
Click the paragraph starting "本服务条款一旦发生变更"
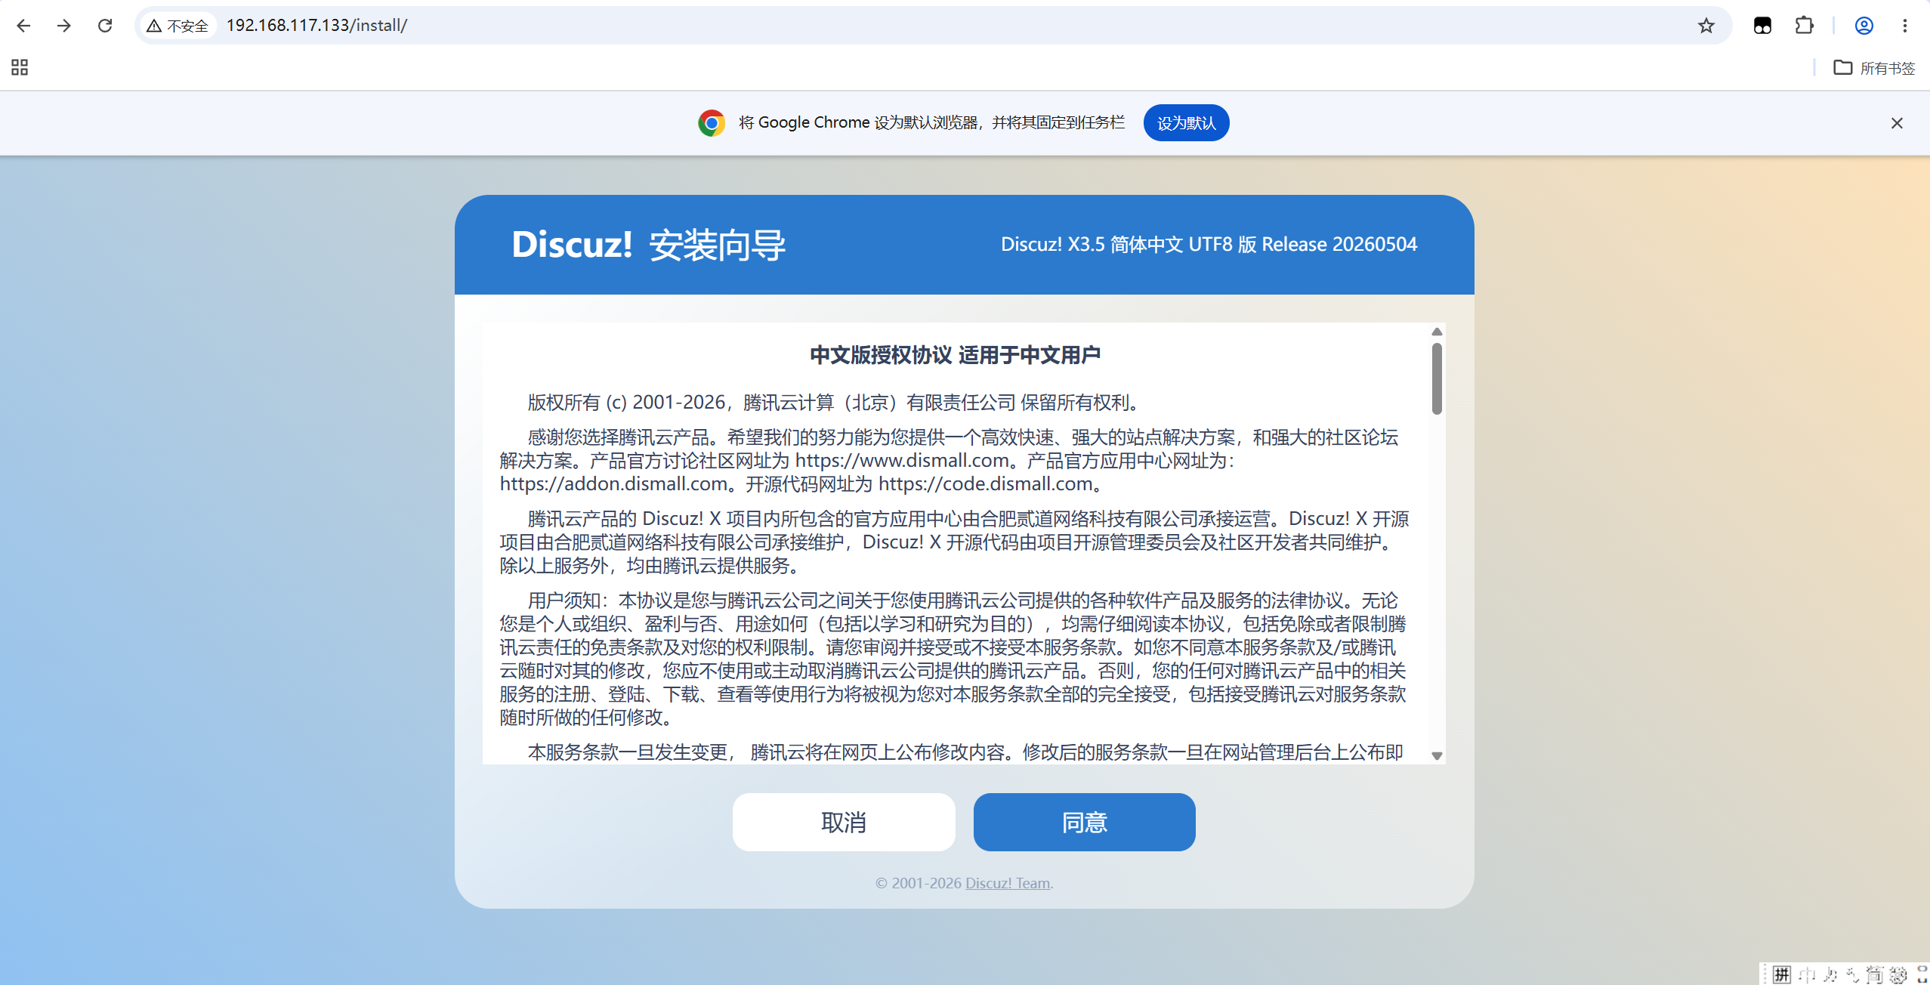(x=965, y=752)
